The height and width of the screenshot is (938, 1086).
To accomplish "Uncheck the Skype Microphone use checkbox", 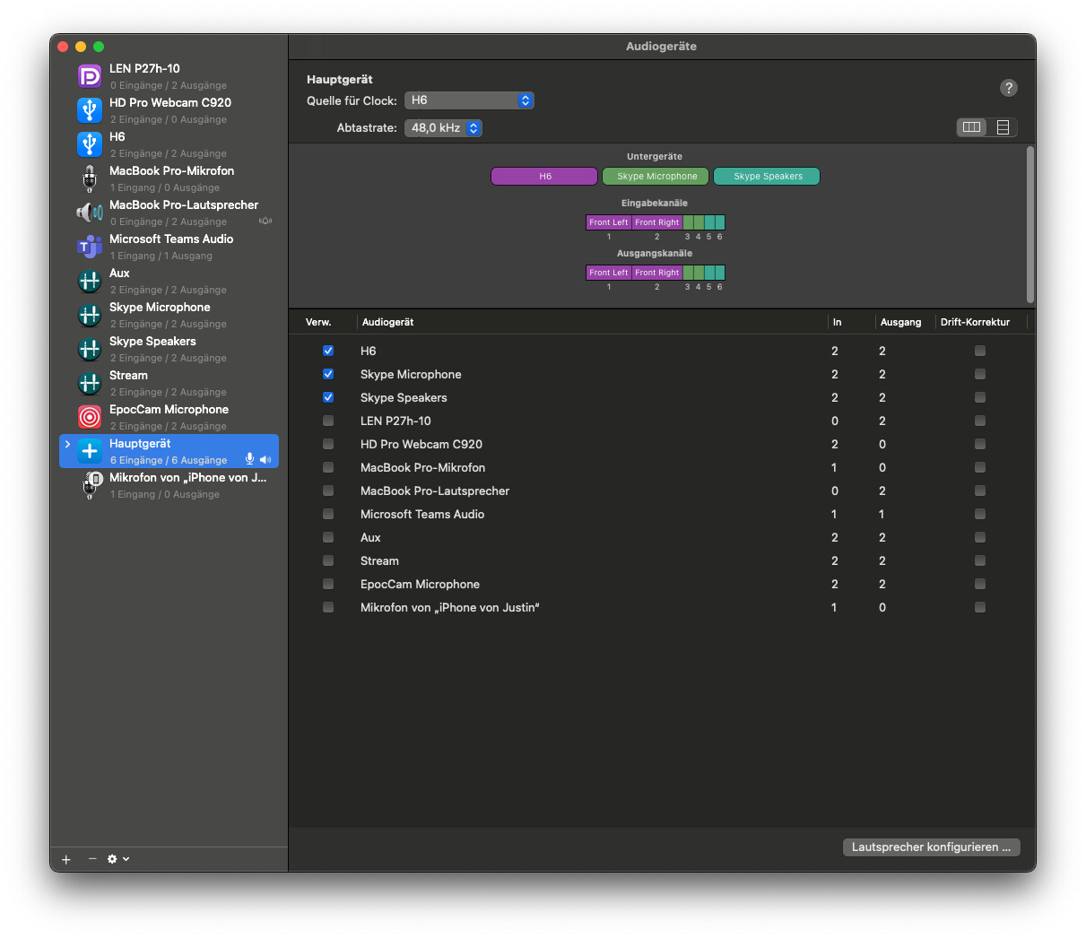I will pyautogui.click(x=328, y=374).
